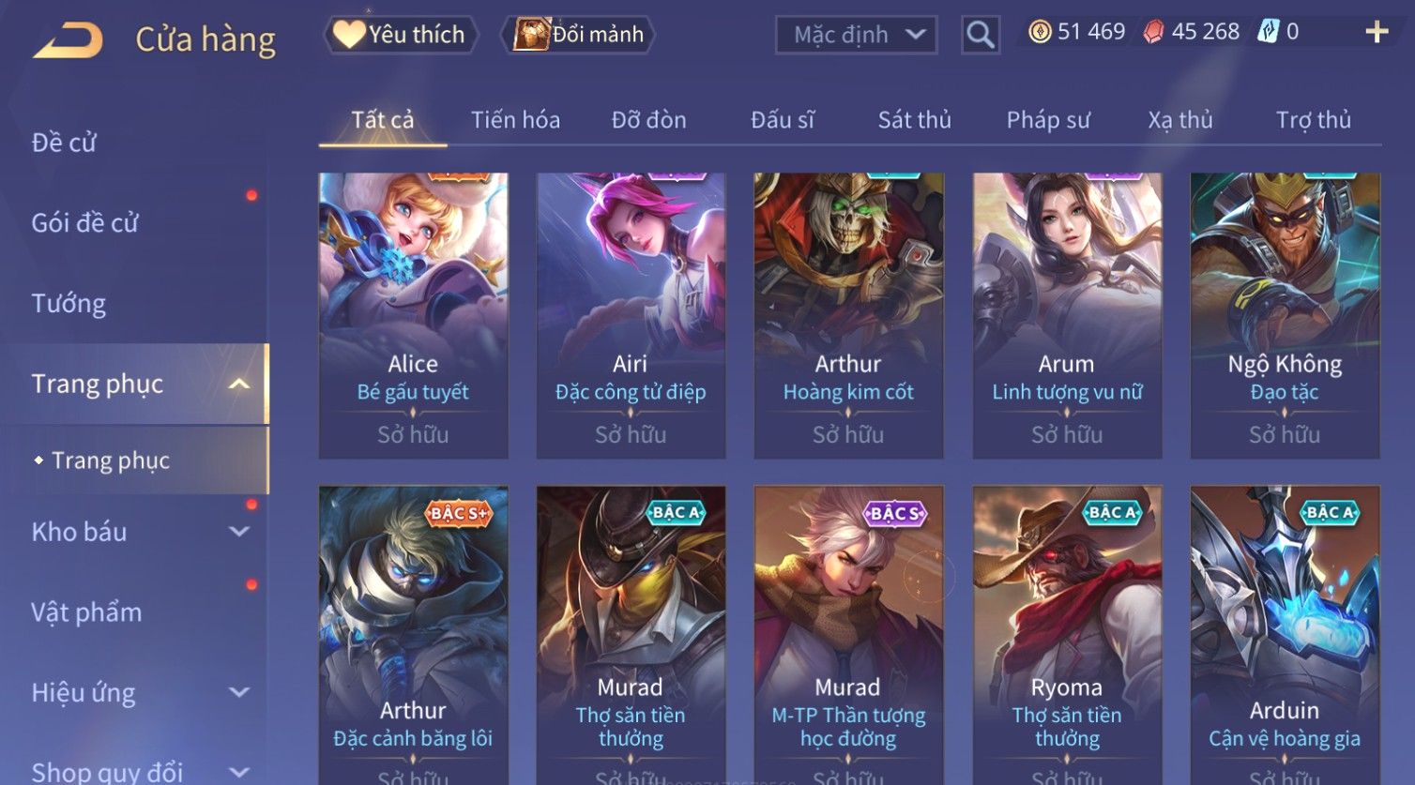Click the blue voucher currency icon
This screenshot has width=1415, height=785.
[x=1268, y=32]
